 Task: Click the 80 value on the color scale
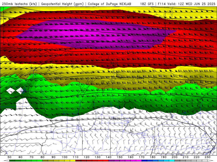(43, 157)
